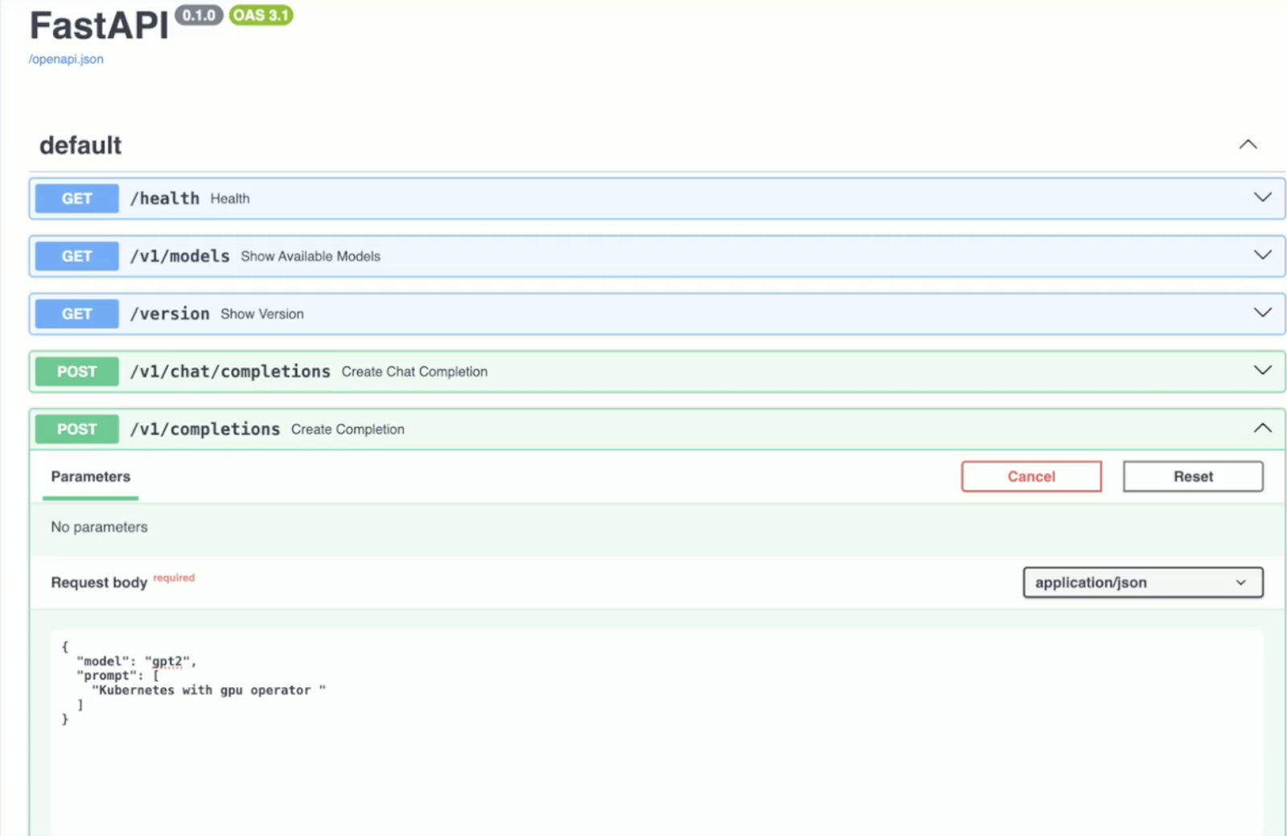Click the GET badge for /version
Image resolution: width=1287 pixels, height=836 pixels.
click(x=77, y=314)
